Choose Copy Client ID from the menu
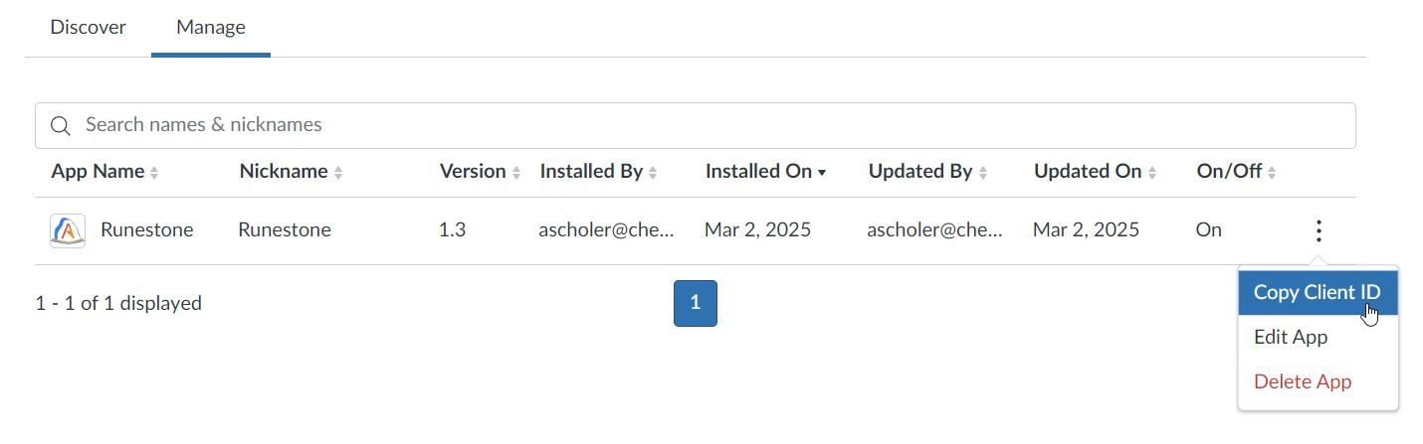The height and width of the screenshot is (444, 1423). pyautogui.click(x=1318, y=292)
